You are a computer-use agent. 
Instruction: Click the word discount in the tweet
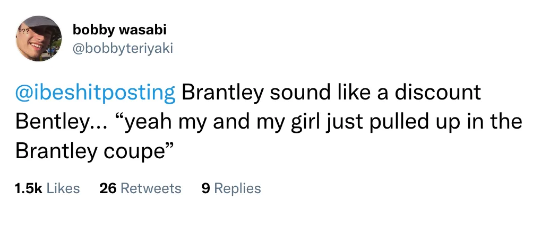click(x=438, y=92)
